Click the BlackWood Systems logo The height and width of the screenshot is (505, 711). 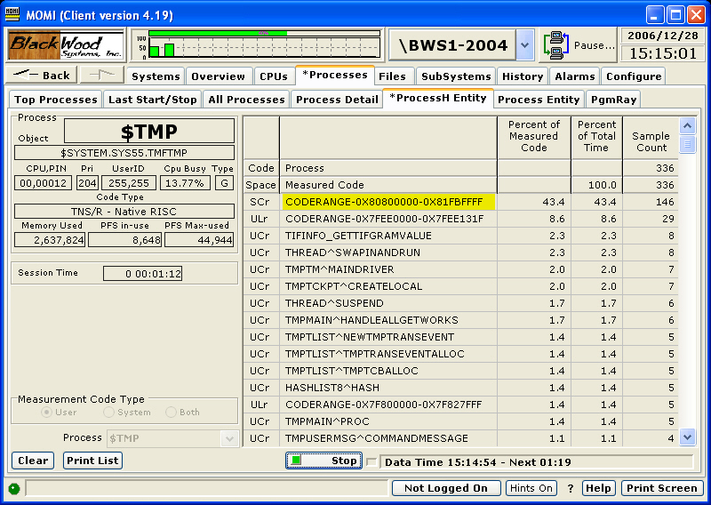66,45
